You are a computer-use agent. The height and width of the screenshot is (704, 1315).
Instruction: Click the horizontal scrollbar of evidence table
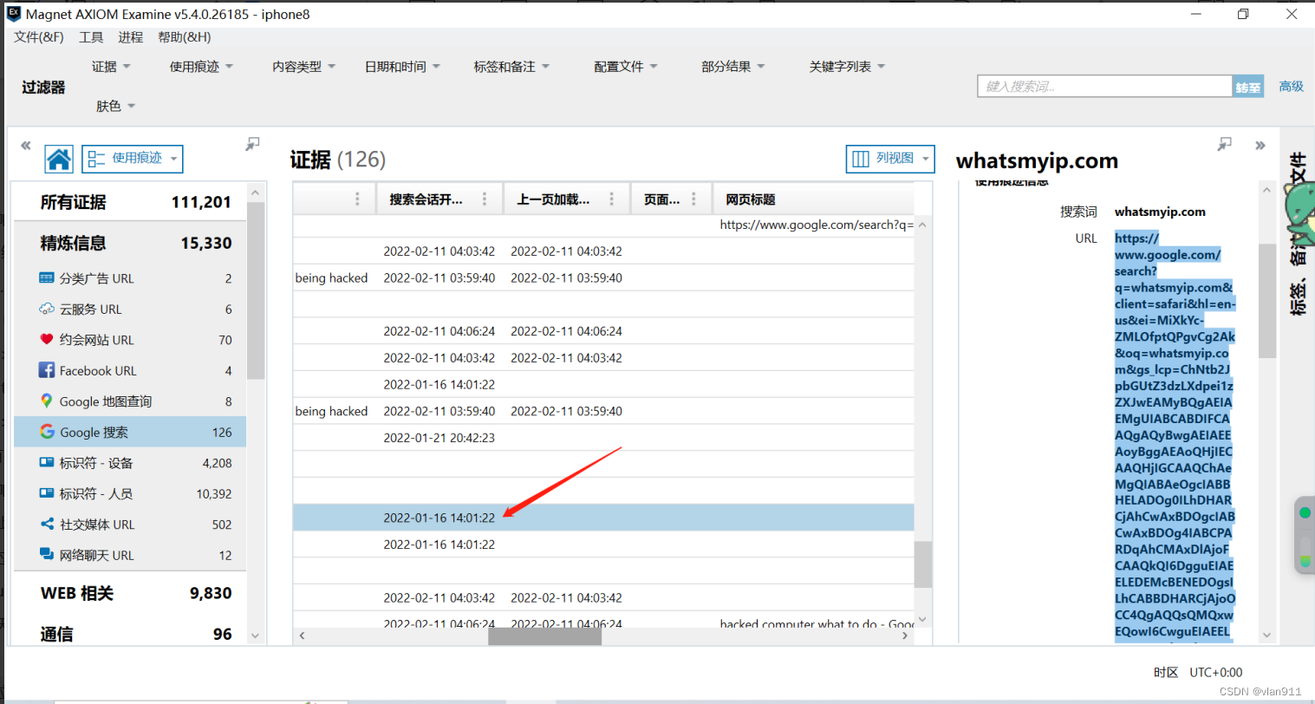(544, 636)
